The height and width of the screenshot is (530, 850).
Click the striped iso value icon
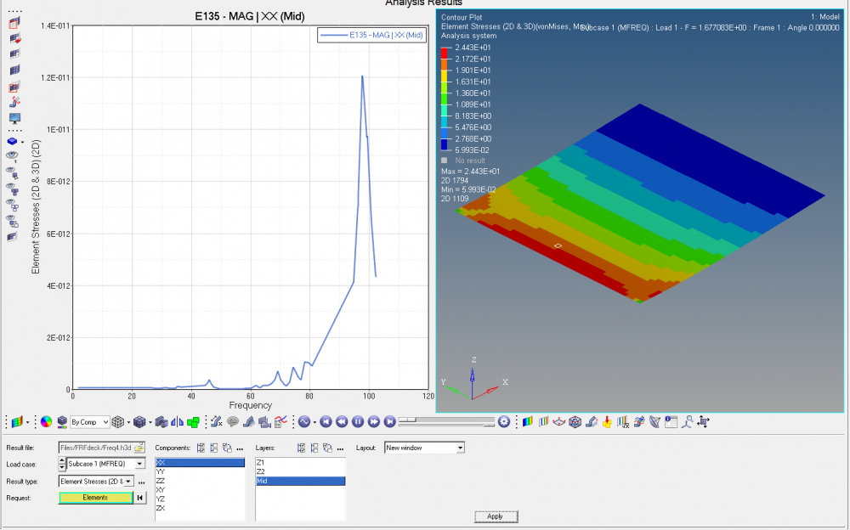click(544, 421)
